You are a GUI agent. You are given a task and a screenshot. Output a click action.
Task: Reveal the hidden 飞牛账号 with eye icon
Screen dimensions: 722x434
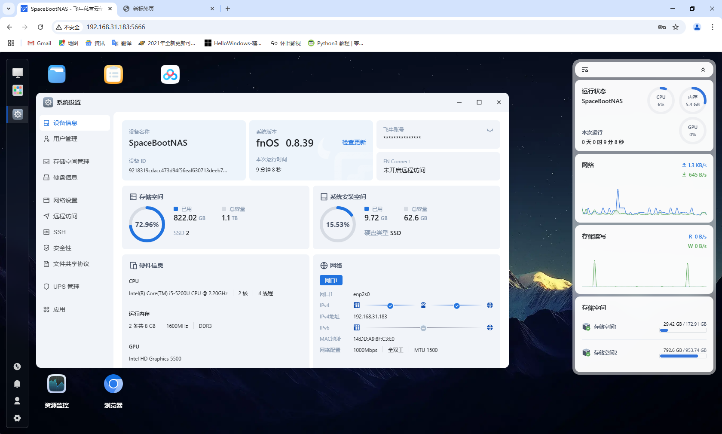(490, 130)
